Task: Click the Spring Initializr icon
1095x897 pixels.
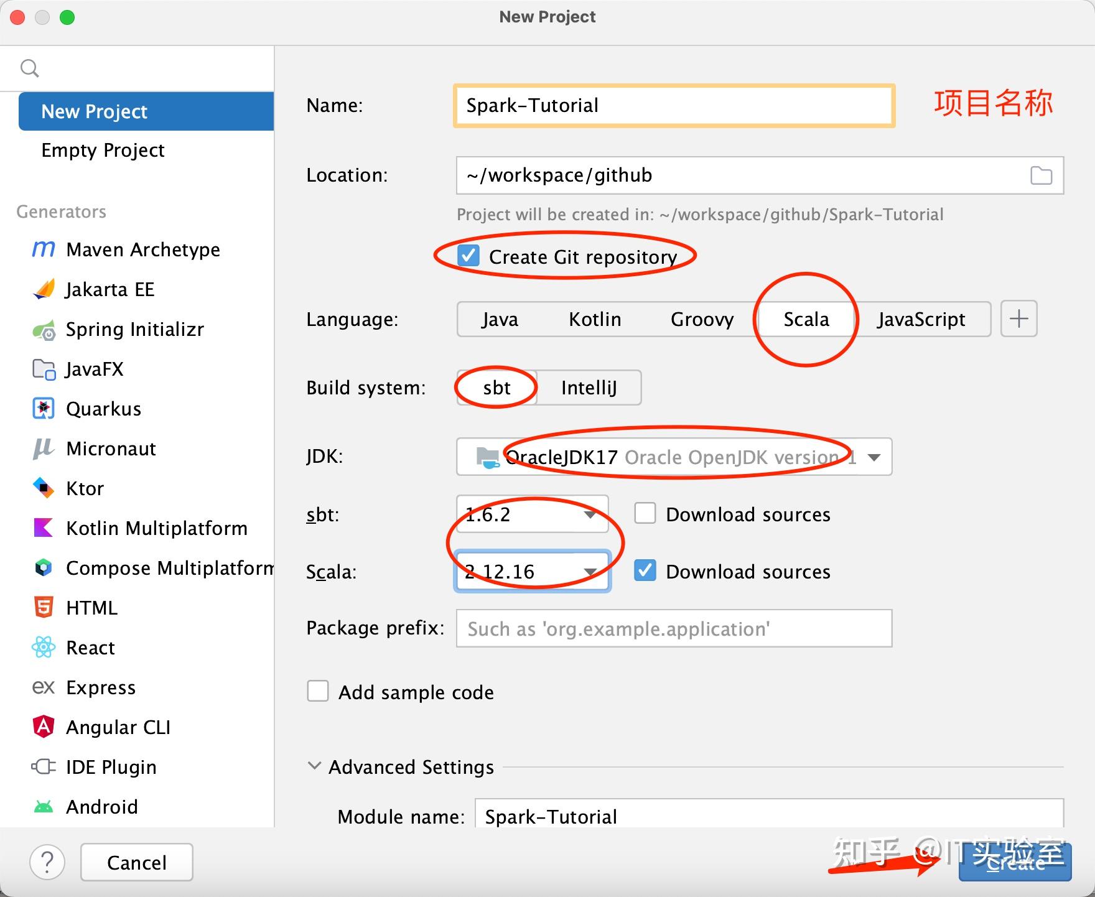Action: pyautogui.click(x=44, y=329)
